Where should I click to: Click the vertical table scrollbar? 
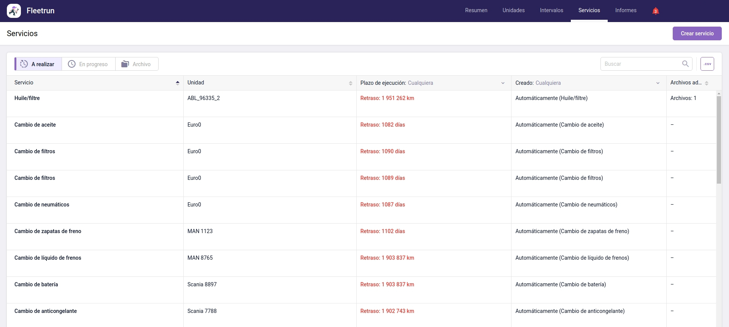718,140
